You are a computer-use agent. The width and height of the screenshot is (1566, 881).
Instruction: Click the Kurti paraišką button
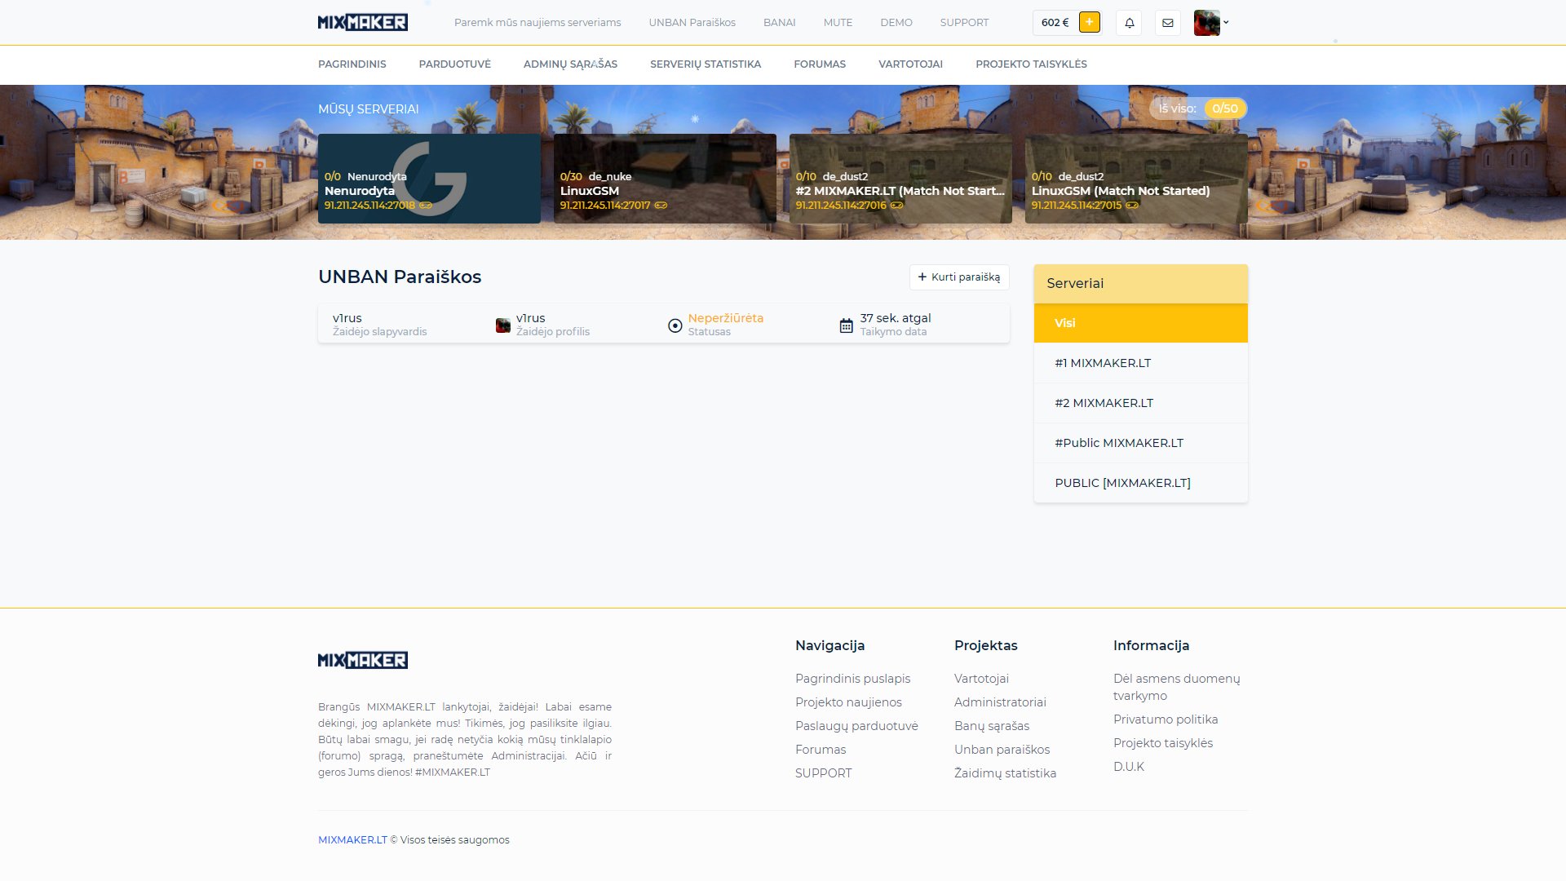[959, 277]
